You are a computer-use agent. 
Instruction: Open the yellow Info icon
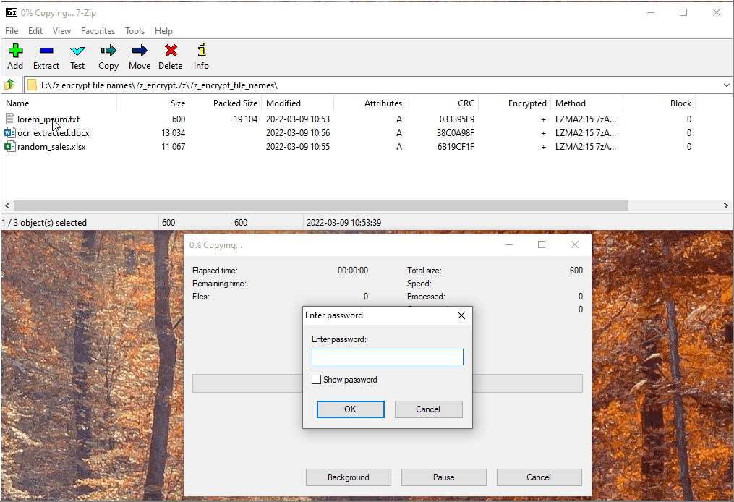pyautogui.click(x=201, y=51)
